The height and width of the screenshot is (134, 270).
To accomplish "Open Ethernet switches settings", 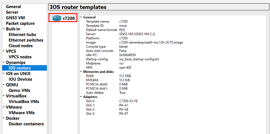I will pyautogui.click(x=26, y=40).
